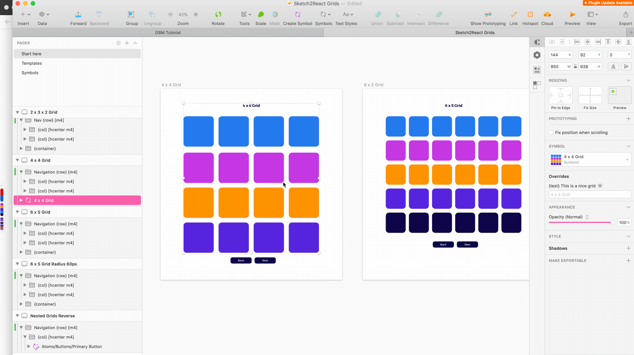Click the Preview button in the toolbar
Screen dimensions: 634x355
point(572,14)
